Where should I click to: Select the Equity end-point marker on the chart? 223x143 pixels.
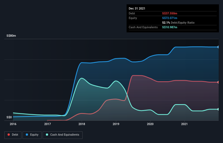218,47
